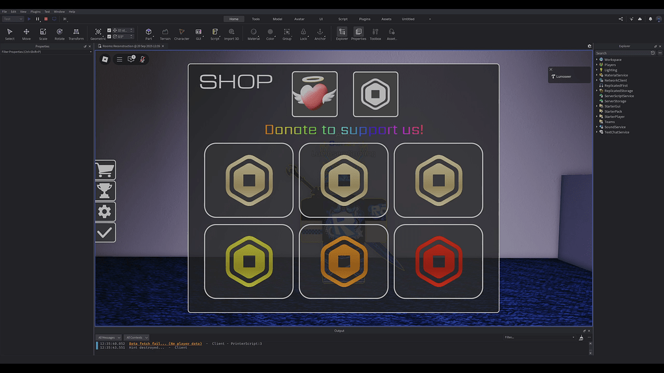Toggle the Anchor tool
This screenshot has width=664, height=373.
(x=320, y=32)
